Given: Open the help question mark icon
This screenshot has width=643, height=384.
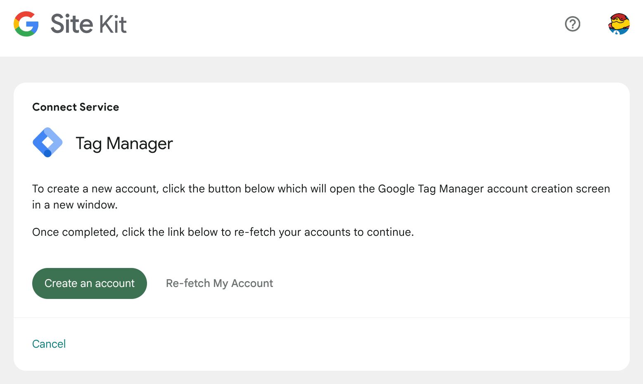Looking at the screenshot, I should click(572, 24).
